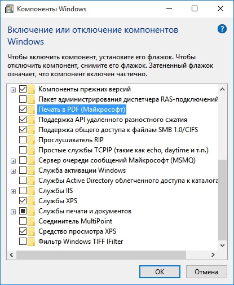Click the vertical scrollbar down arrow

click(x=223, y=245)
